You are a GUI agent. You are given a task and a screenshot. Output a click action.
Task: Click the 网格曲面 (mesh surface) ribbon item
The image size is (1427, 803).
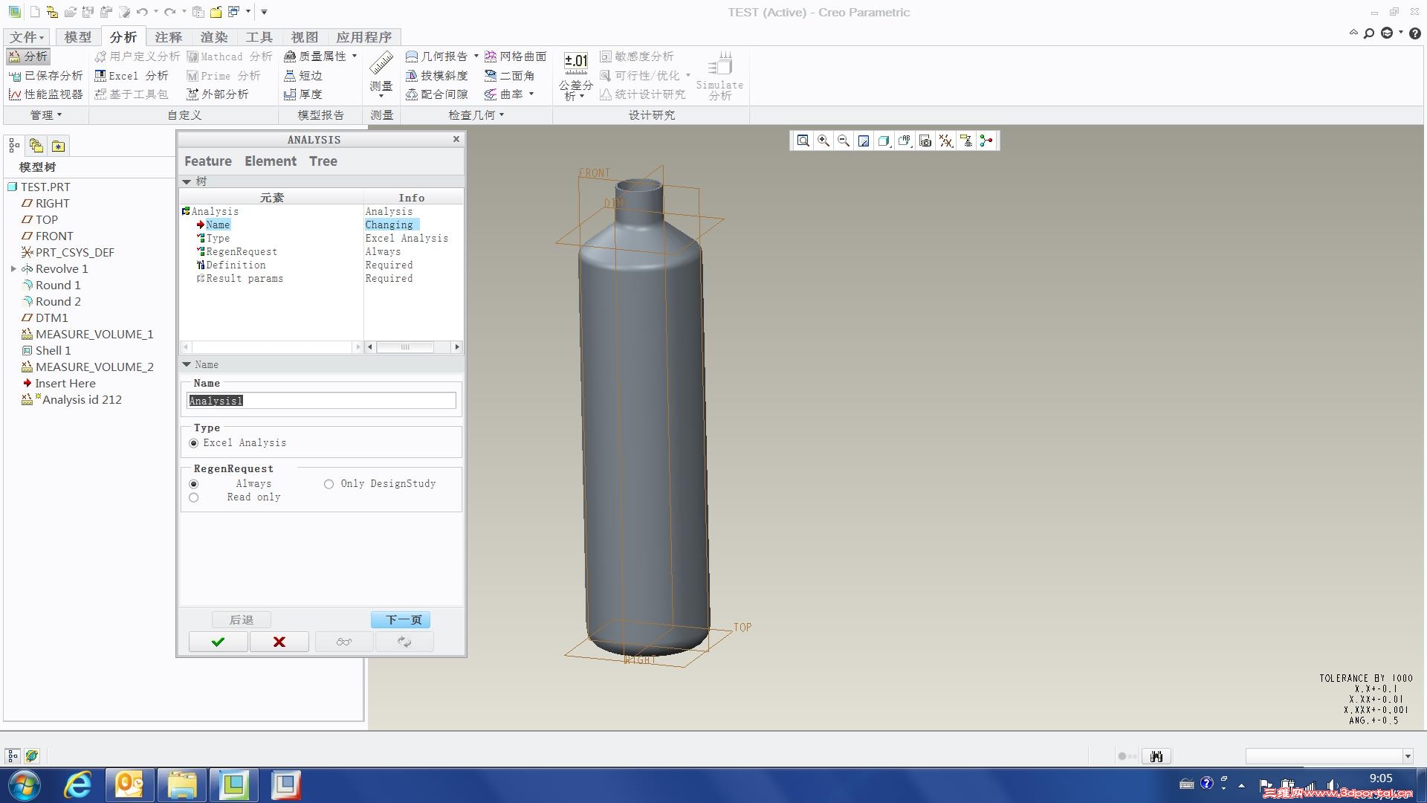tap(516, 57)
